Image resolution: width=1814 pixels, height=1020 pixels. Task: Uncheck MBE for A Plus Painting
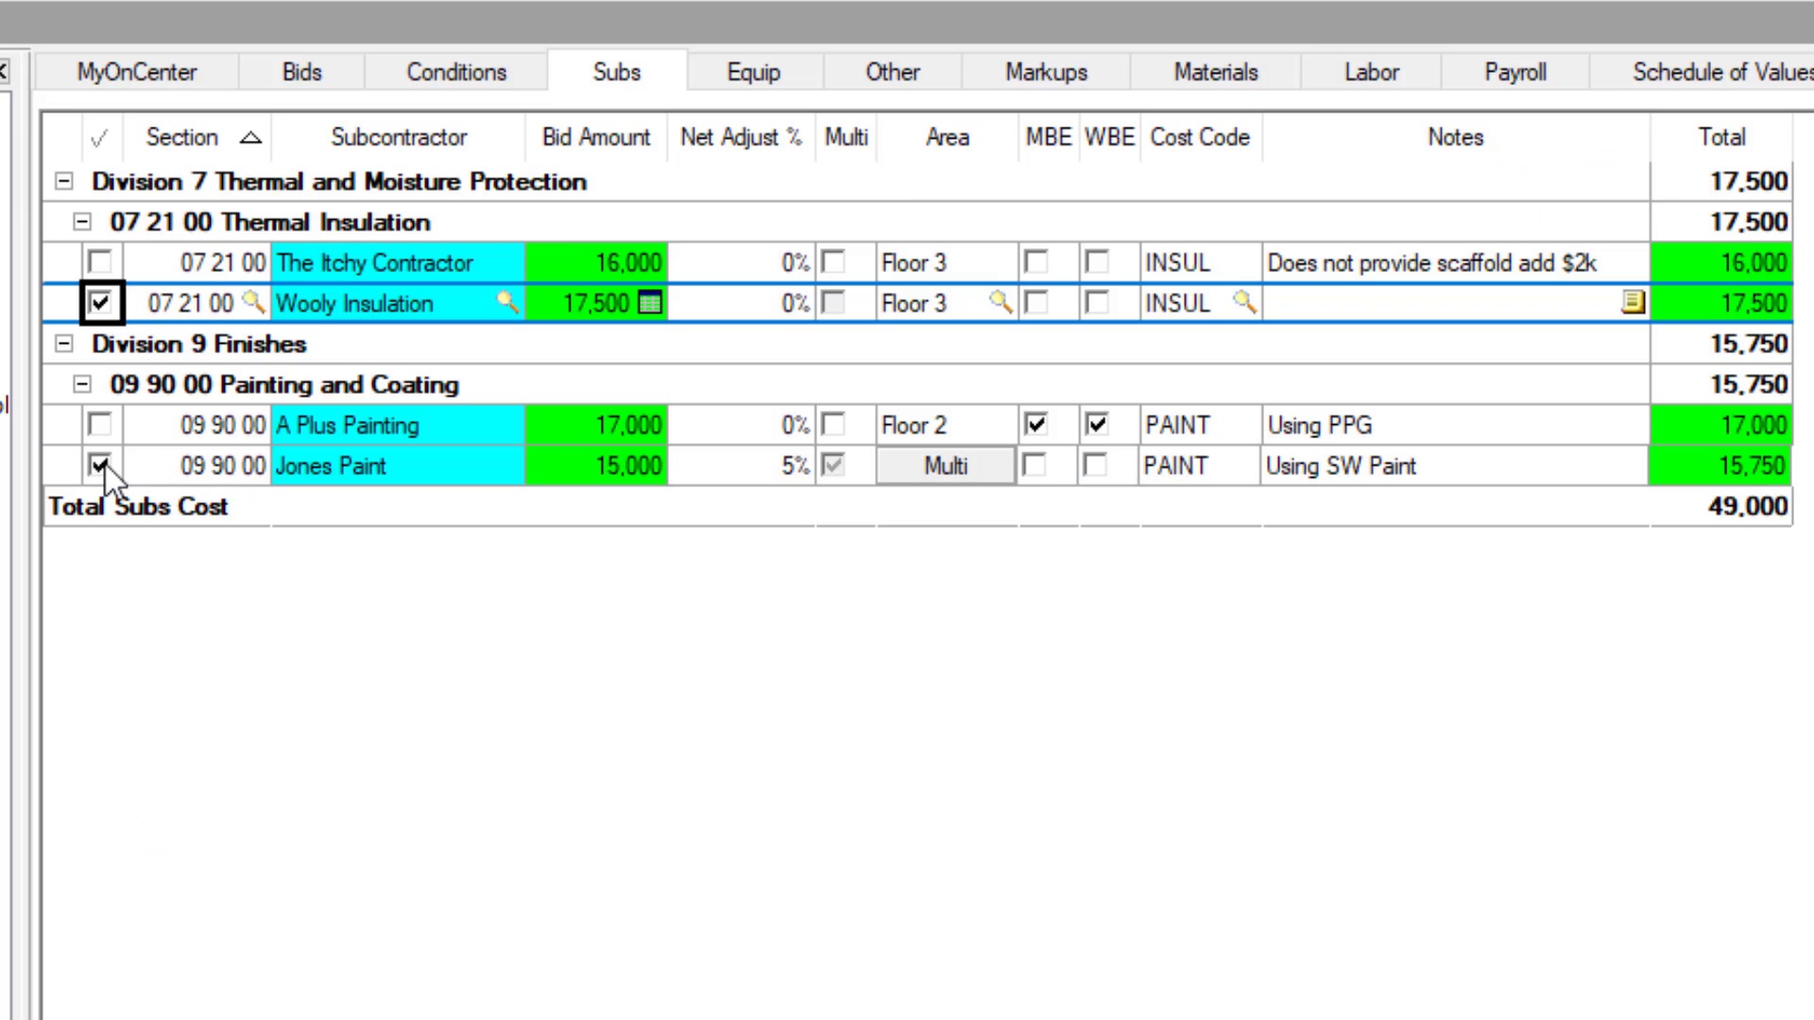click(x=1036, y=424)
